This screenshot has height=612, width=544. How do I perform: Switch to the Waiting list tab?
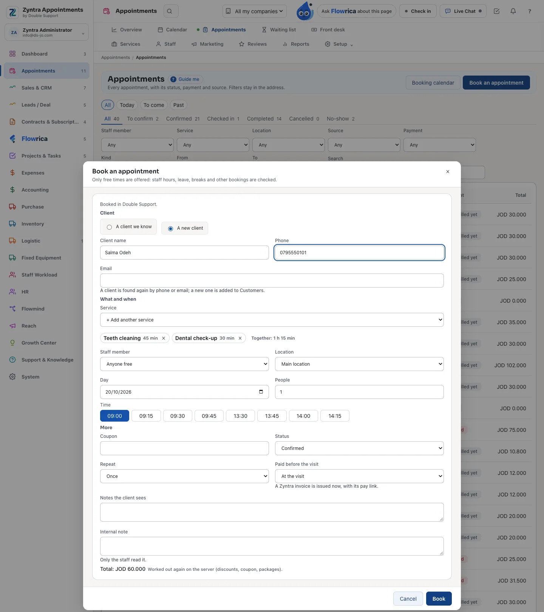(279, 29)
